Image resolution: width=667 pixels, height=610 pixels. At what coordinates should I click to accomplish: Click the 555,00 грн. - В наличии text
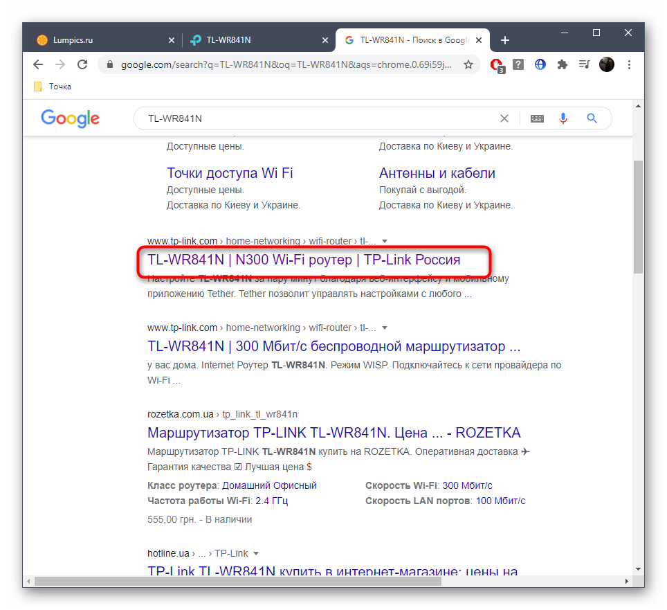point(199,519)
